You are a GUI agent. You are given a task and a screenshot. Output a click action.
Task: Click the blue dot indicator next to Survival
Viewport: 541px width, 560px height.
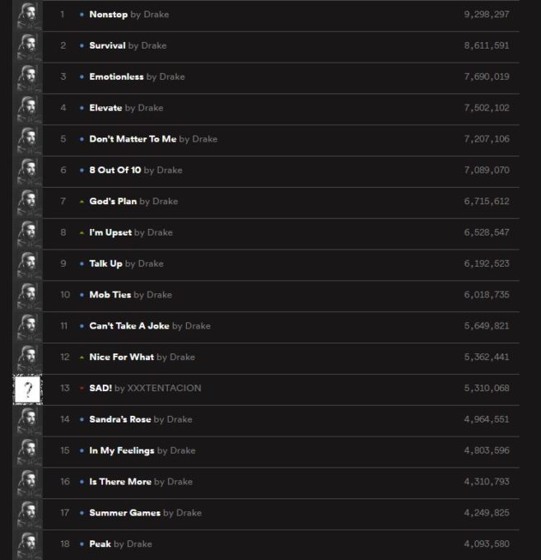coord(82,45)
